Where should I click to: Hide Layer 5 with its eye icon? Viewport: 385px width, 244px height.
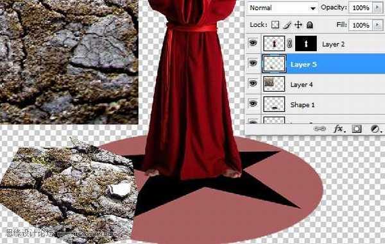(253, 63)
